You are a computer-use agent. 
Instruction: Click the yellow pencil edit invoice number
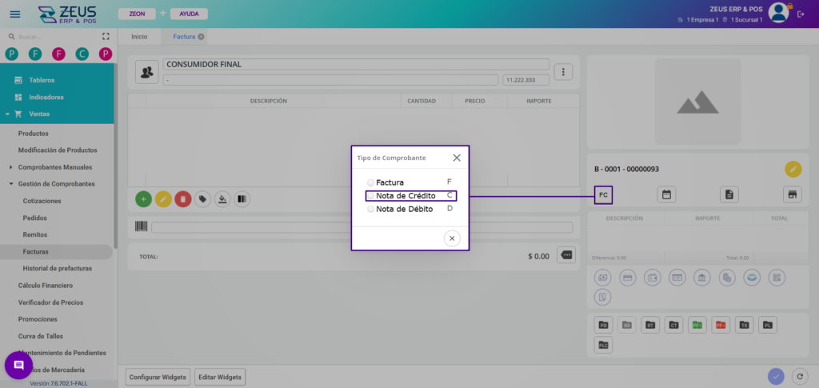(x=793, y=169)
